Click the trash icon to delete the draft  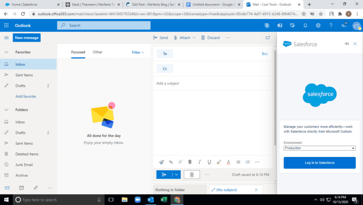pos(192,174)
